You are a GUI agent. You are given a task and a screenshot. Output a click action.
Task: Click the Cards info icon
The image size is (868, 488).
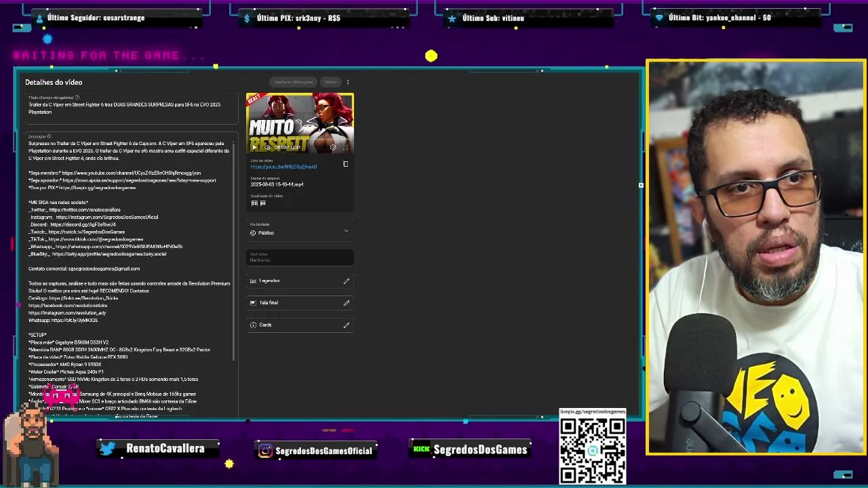tap(253, 325)
